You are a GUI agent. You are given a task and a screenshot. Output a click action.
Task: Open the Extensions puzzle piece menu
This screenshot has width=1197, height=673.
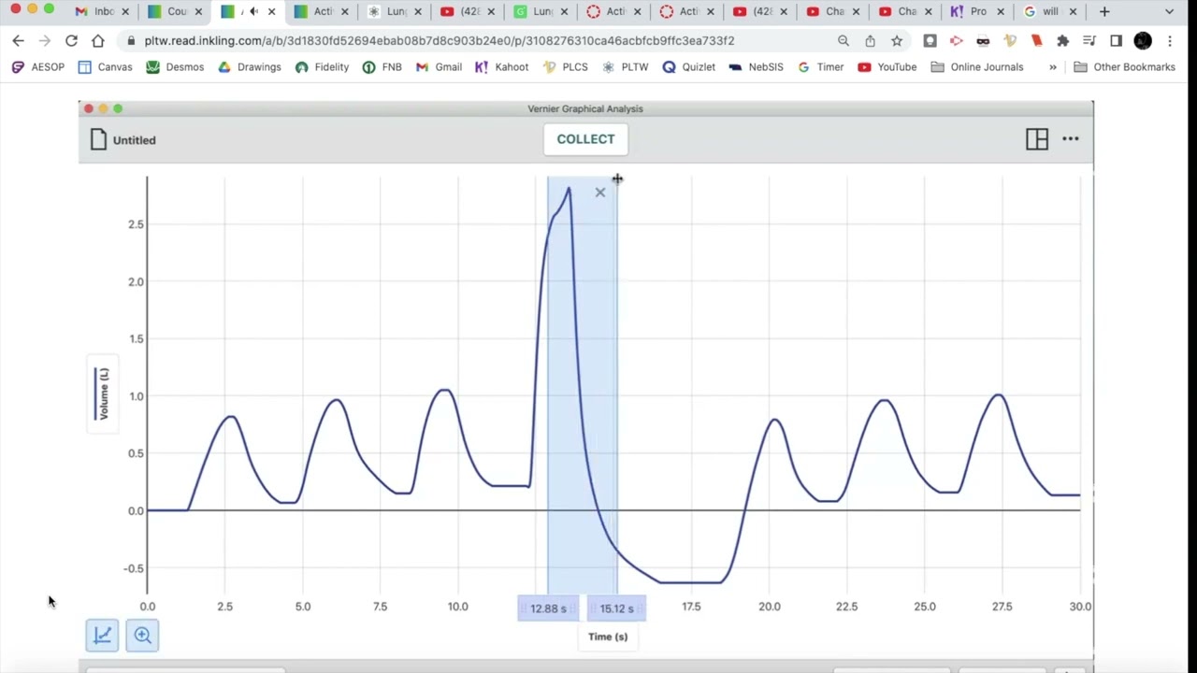point(1062,41)
